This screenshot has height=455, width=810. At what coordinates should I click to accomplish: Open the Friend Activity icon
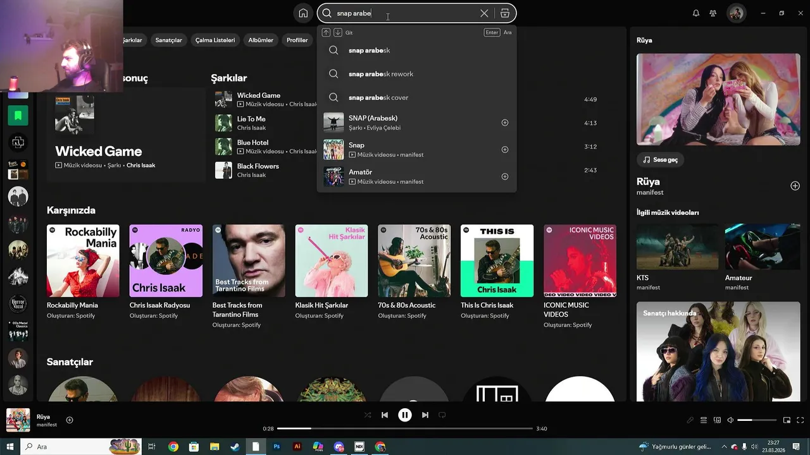[713, 13]
